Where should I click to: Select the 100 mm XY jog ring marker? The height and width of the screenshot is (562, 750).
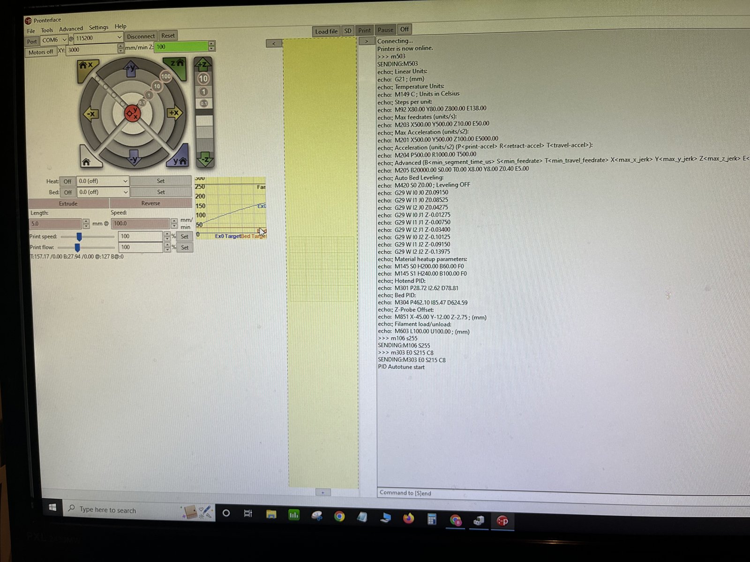[165, 76]
